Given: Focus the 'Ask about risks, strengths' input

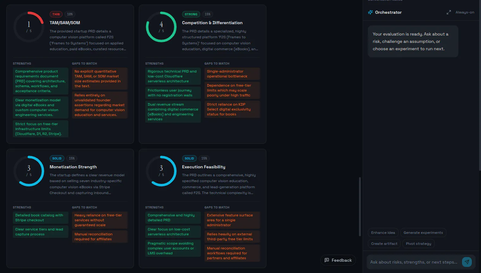Looking at the screenshot, I should pos(414,262).
